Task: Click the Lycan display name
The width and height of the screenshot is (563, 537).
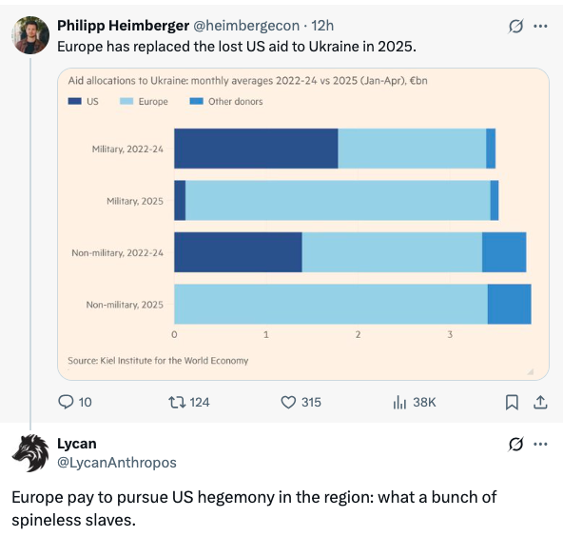Action: (77, 444)
